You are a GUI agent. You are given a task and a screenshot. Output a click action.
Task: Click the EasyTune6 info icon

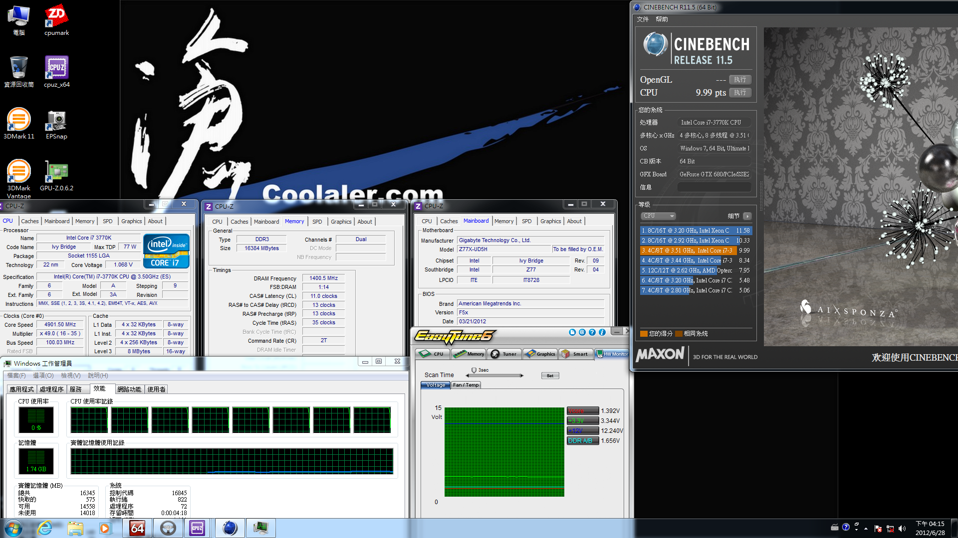pyautogui.click(x=602, y=332)
